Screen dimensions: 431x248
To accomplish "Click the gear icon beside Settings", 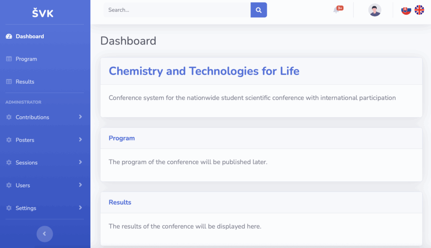I will (9, 208).
